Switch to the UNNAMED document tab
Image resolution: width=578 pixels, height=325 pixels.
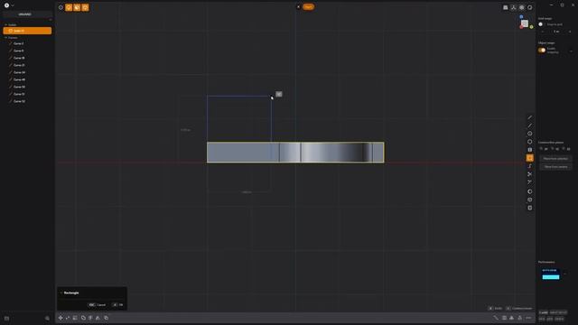coord(25,14)
